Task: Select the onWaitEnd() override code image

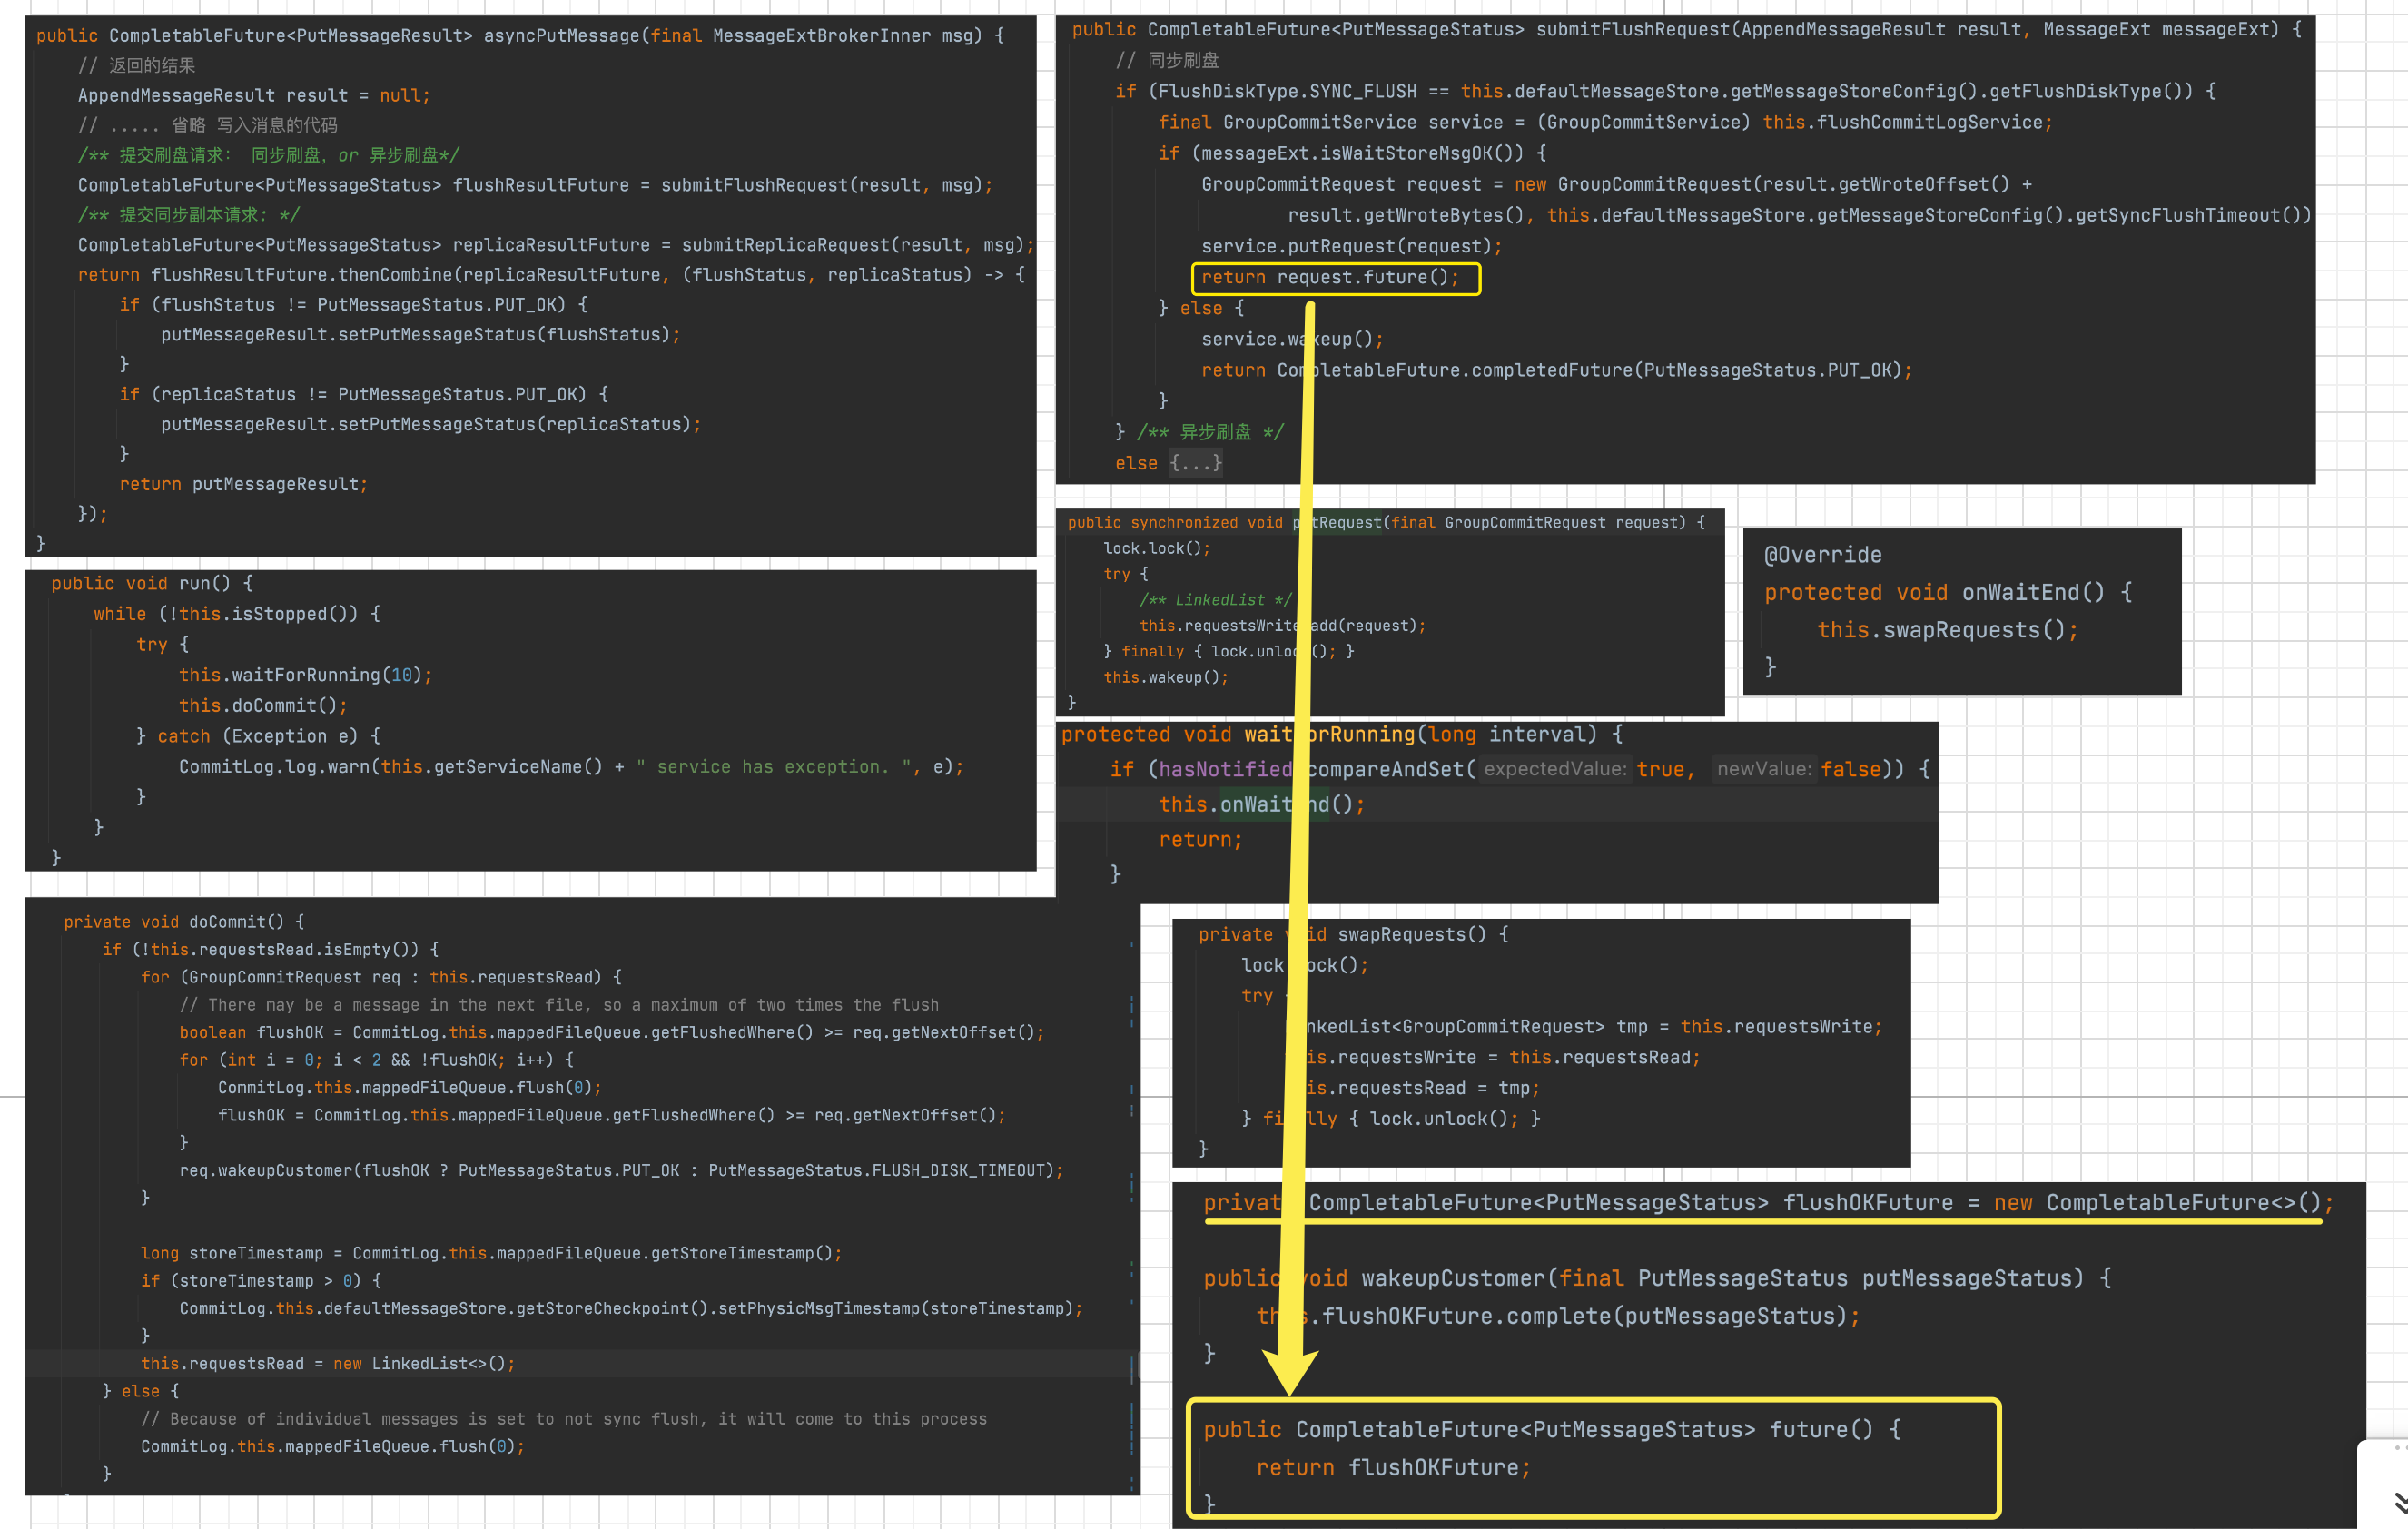Action: click(x=1960, y=611)
